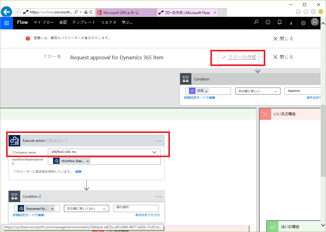Screen dimensions: 326x232
Task: Click the 編集 link for parameters
Action: [79, 171]
